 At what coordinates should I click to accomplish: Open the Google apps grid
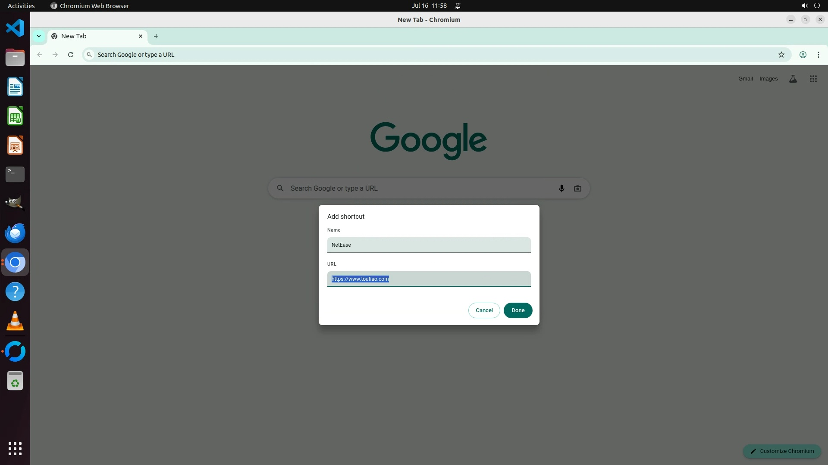point(813,79)
